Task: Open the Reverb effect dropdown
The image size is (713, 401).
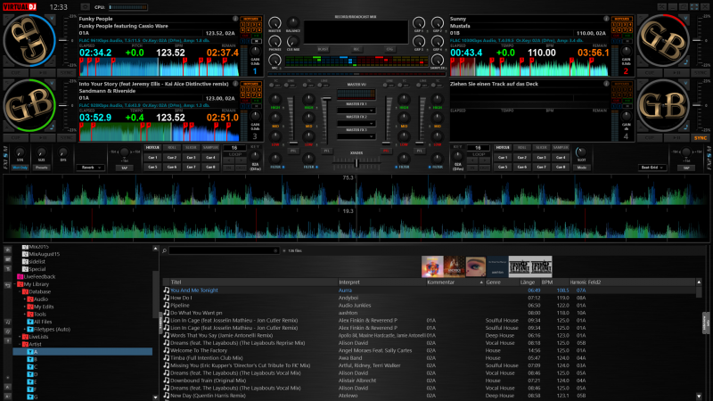Action: click(x=91, y=168)
